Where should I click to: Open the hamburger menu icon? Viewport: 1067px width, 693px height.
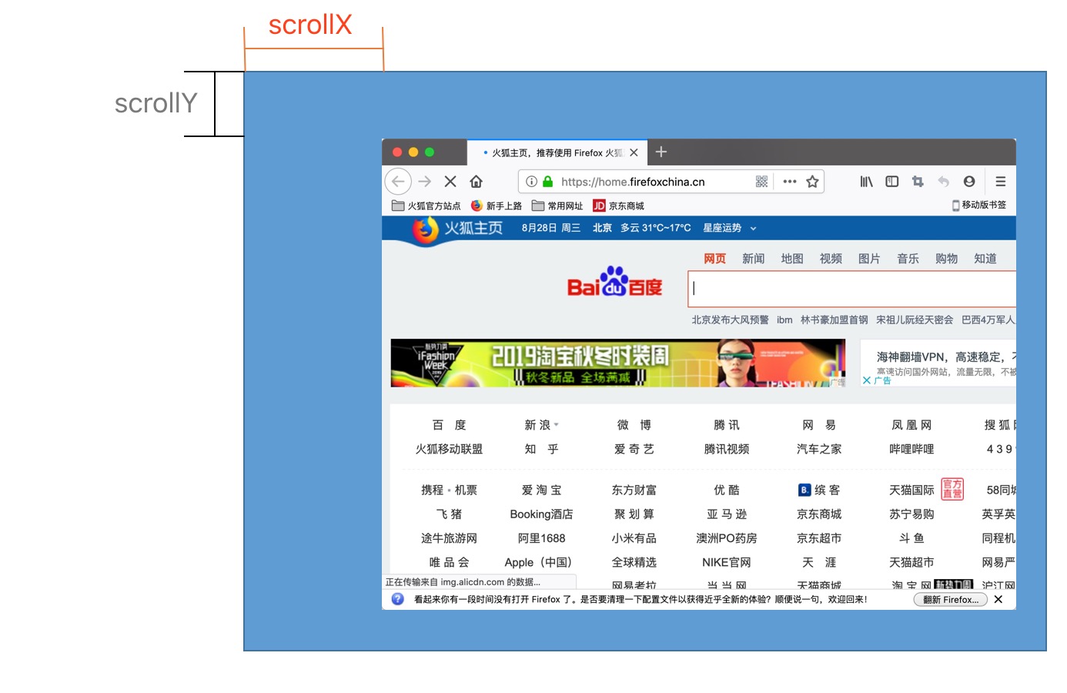1000,181
